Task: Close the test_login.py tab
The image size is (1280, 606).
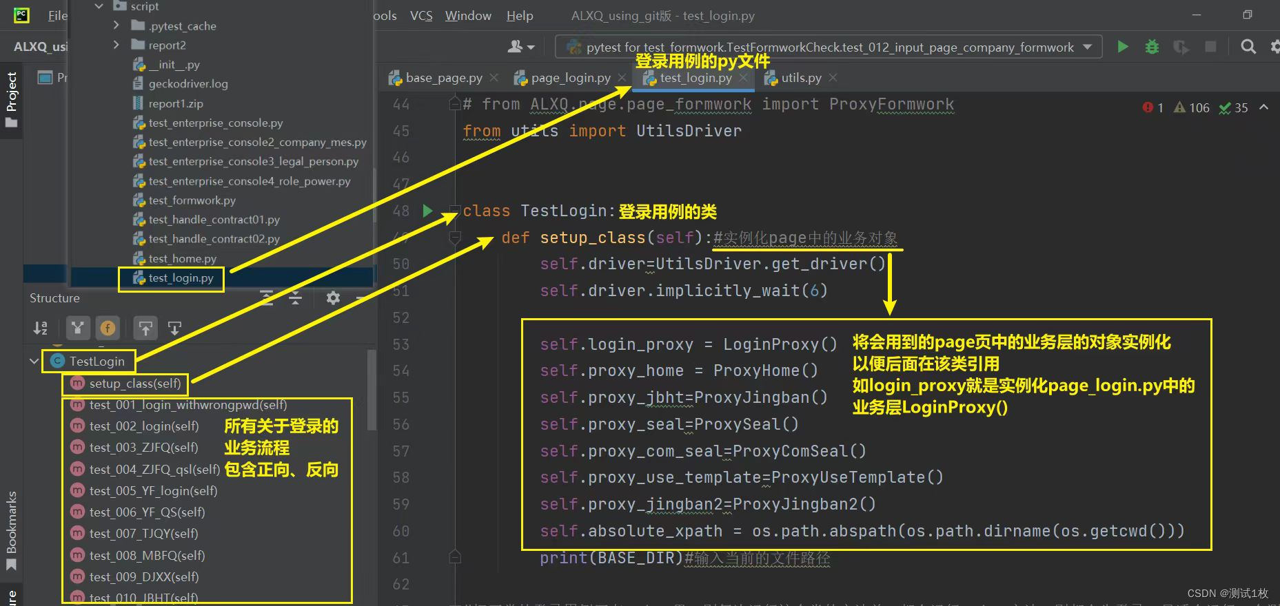Action: tap(743, 78)
